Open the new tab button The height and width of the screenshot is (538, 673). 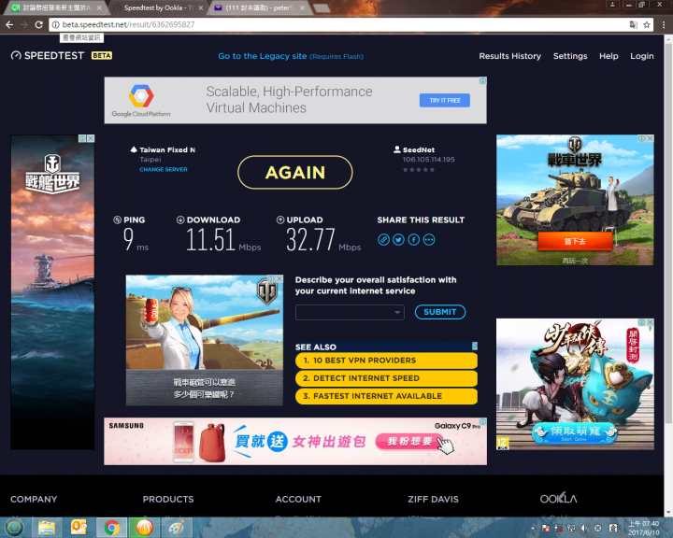pos(322,8)
